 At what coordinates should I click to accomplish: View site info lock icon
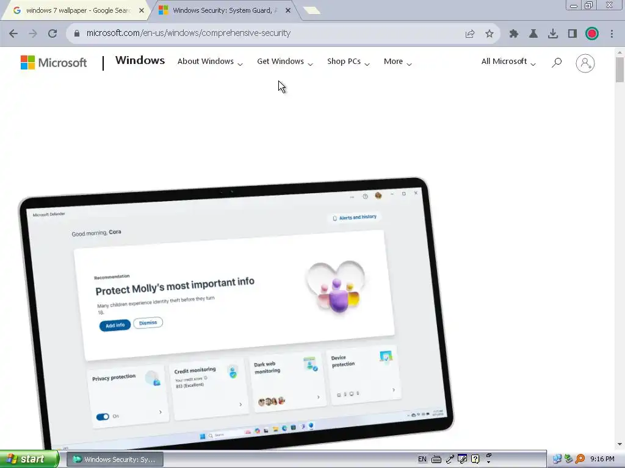[x=77, y=34]
